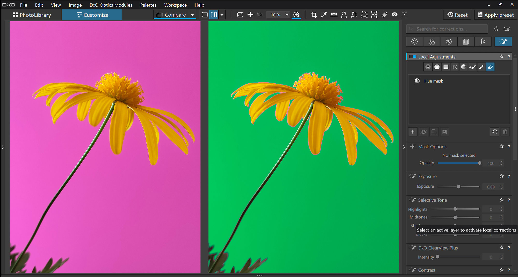Add a new local adjustment layer
The image size is (518, 277).
(x=413, y=132)
